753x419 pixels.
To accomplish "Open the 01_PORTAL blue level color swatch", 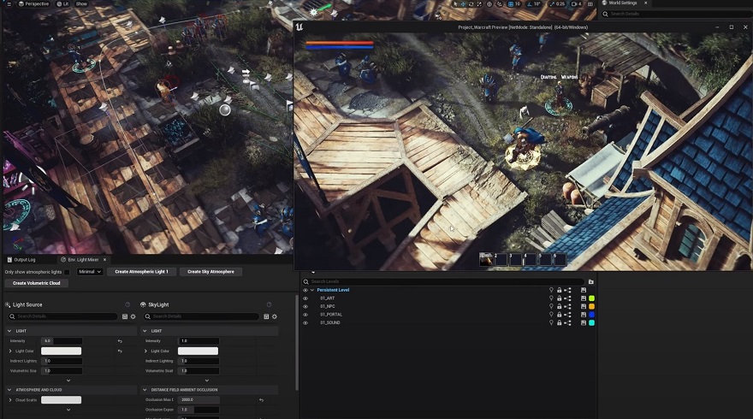I will point(591,315).
